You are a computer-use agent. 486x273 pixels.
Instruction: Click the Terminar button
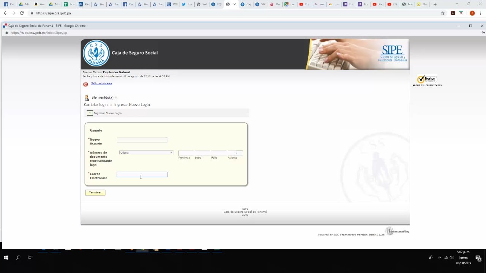pos(95,193)
